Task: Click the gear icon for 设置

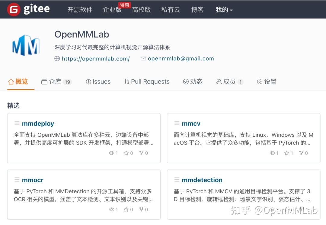Action: (x=260, y=82)
